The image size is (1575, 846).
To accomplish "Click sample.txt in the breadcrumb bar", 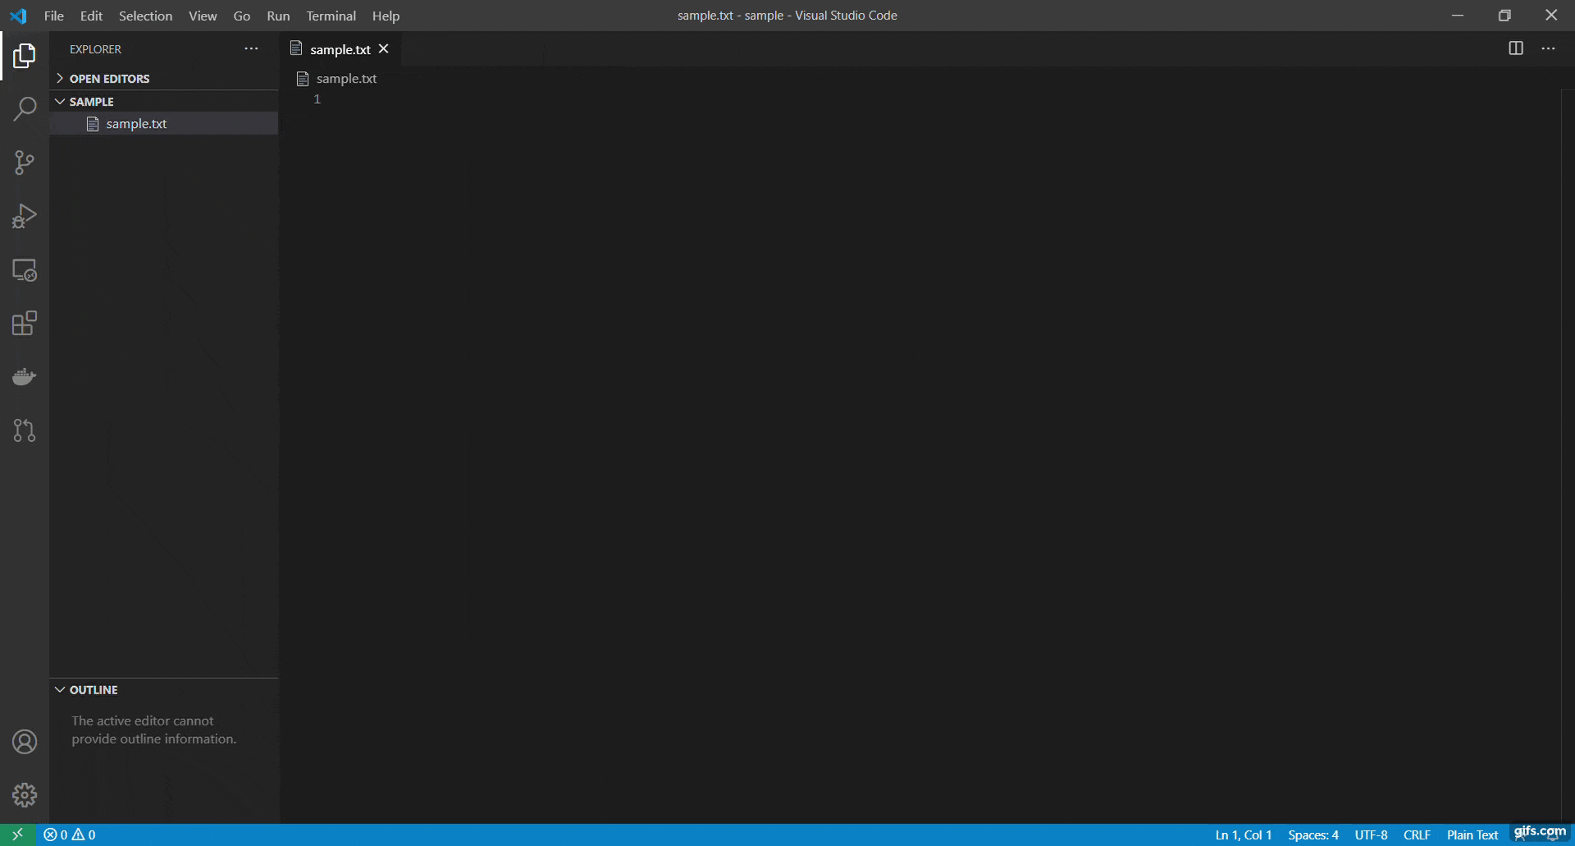I will (x=346, y=79).
